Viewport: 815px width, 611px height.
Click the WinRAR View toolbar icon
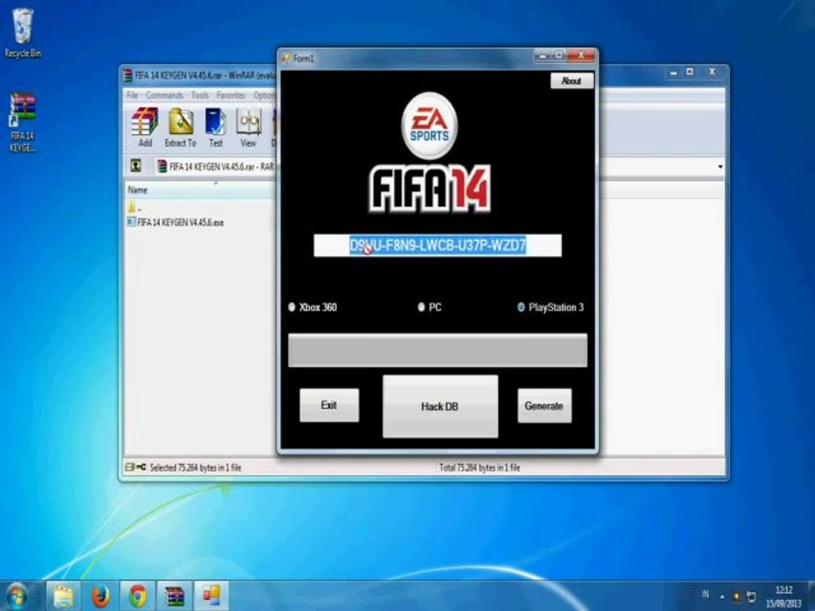click(x=249, y=128)
